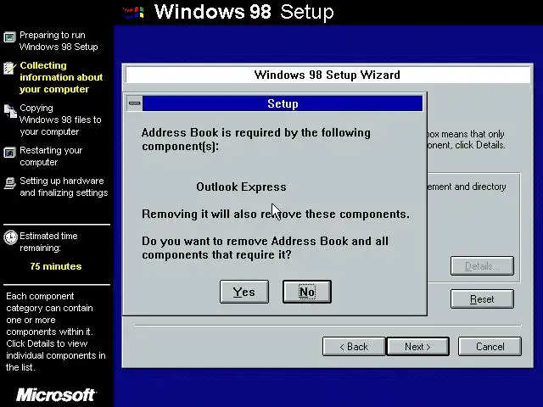Click 'Removing it will also remove' message

(x=276, y=214)
